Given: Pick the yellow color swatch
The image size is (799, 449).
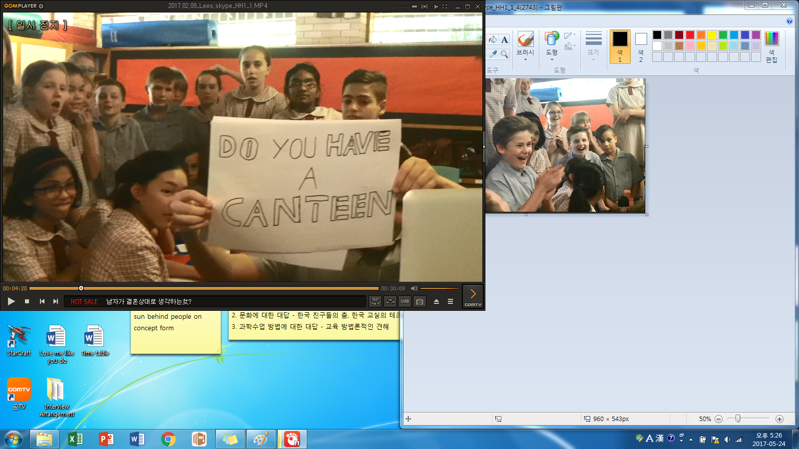Looking at the screenshot, I should coord(712,35).
